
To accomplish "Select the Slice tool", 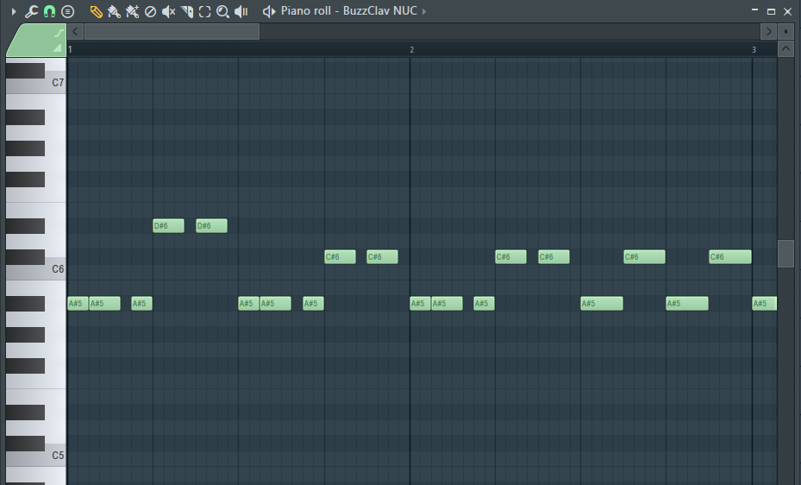I will click(187, 11).
